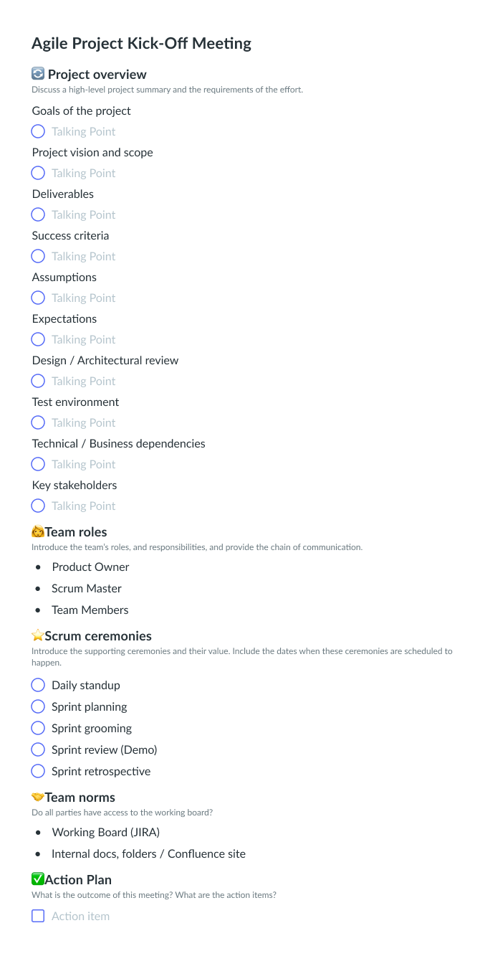The width and height of the screenshot is (490, 956).
Task: Click the Team roles person emoji icon
Action: [38, 531]
